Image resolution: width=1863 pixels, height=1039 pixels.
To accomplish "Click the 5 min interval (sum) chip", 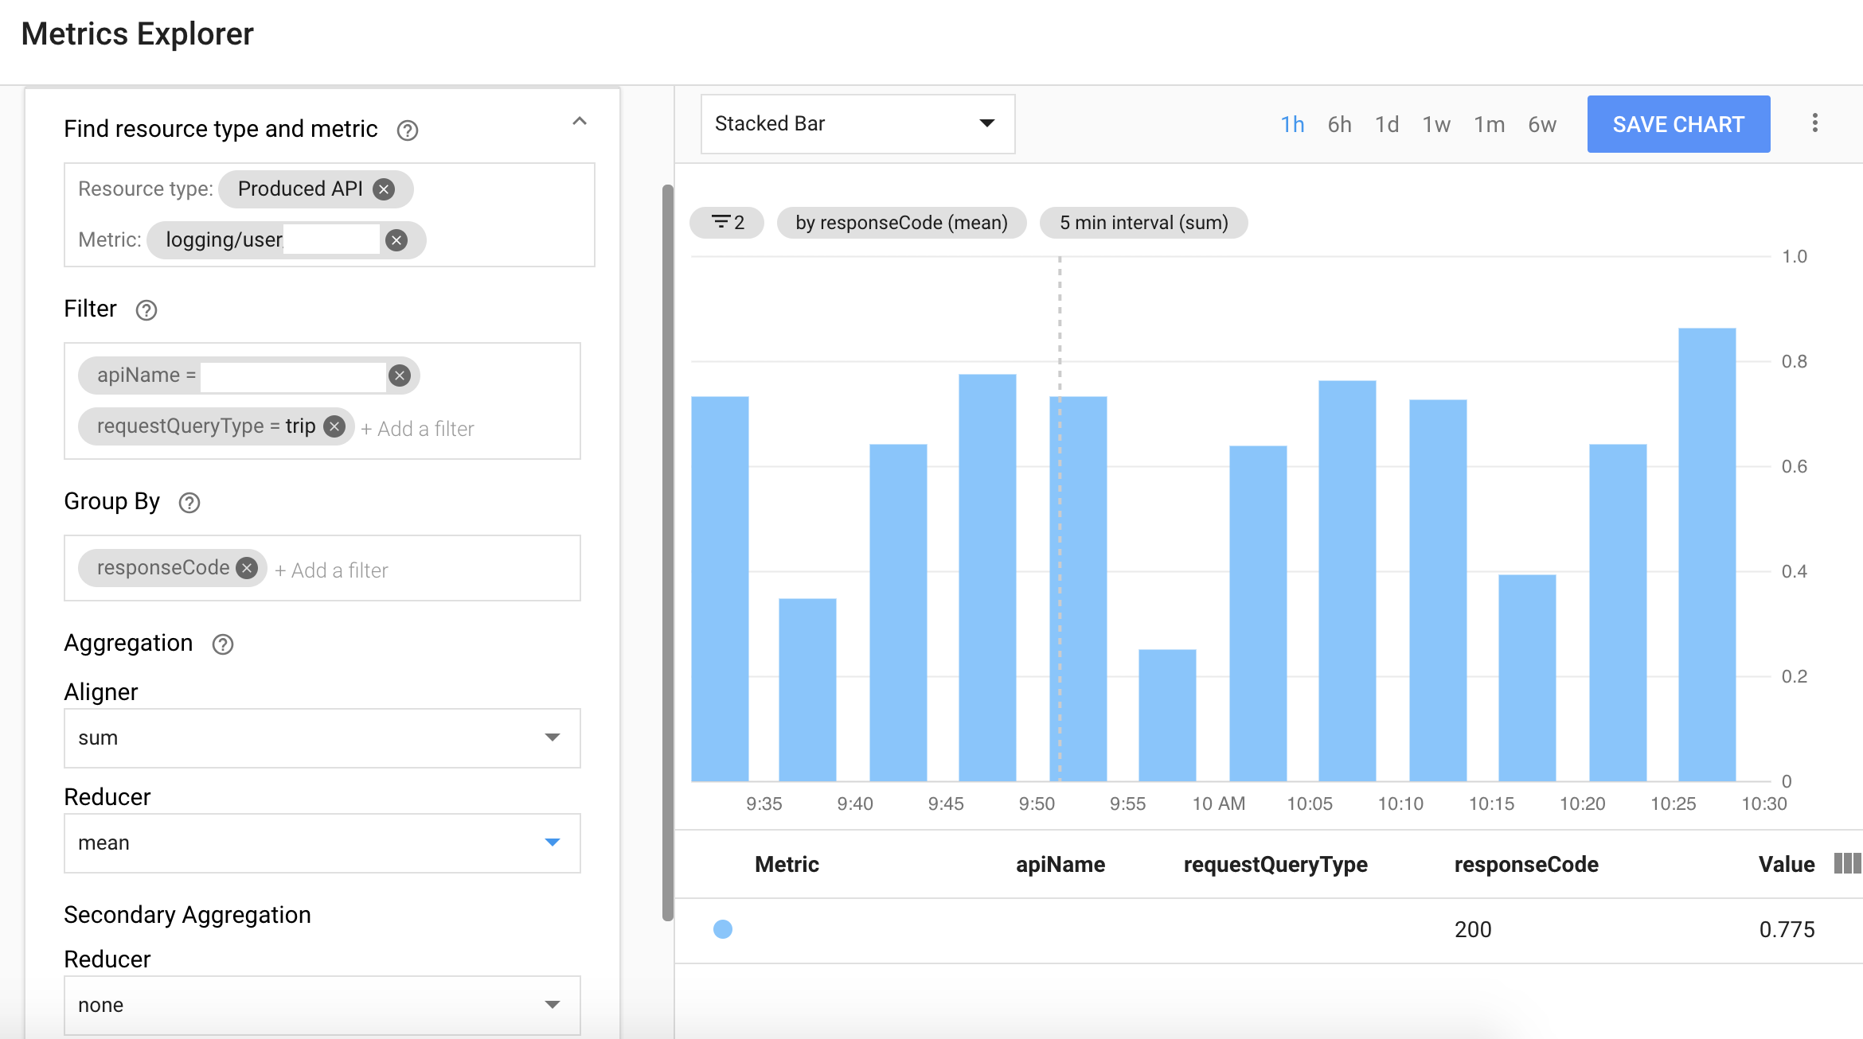I will tap(1144, 223).
